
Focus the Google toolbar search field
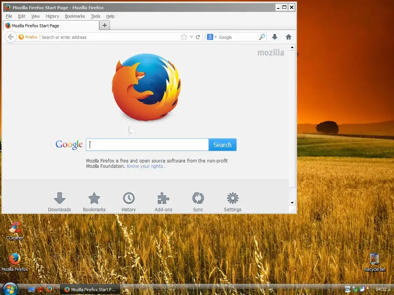pyautogui.click(x=238, y=37)
